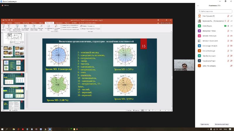Image resolution: width=234 pixels, height=131 pixels.
Task: Click the Share (Общий доступ) button in PowerPoint
Action: (166, 23)
